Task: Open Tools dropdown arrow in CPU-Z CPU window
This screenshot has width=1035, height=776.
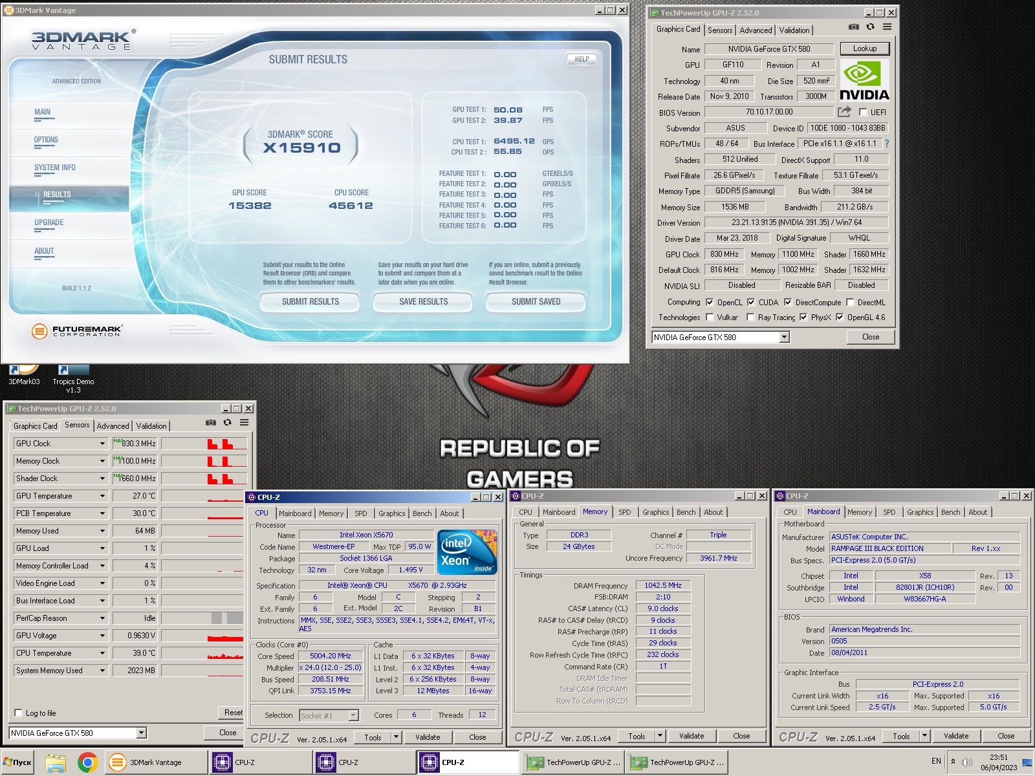Action: (397, 737)
